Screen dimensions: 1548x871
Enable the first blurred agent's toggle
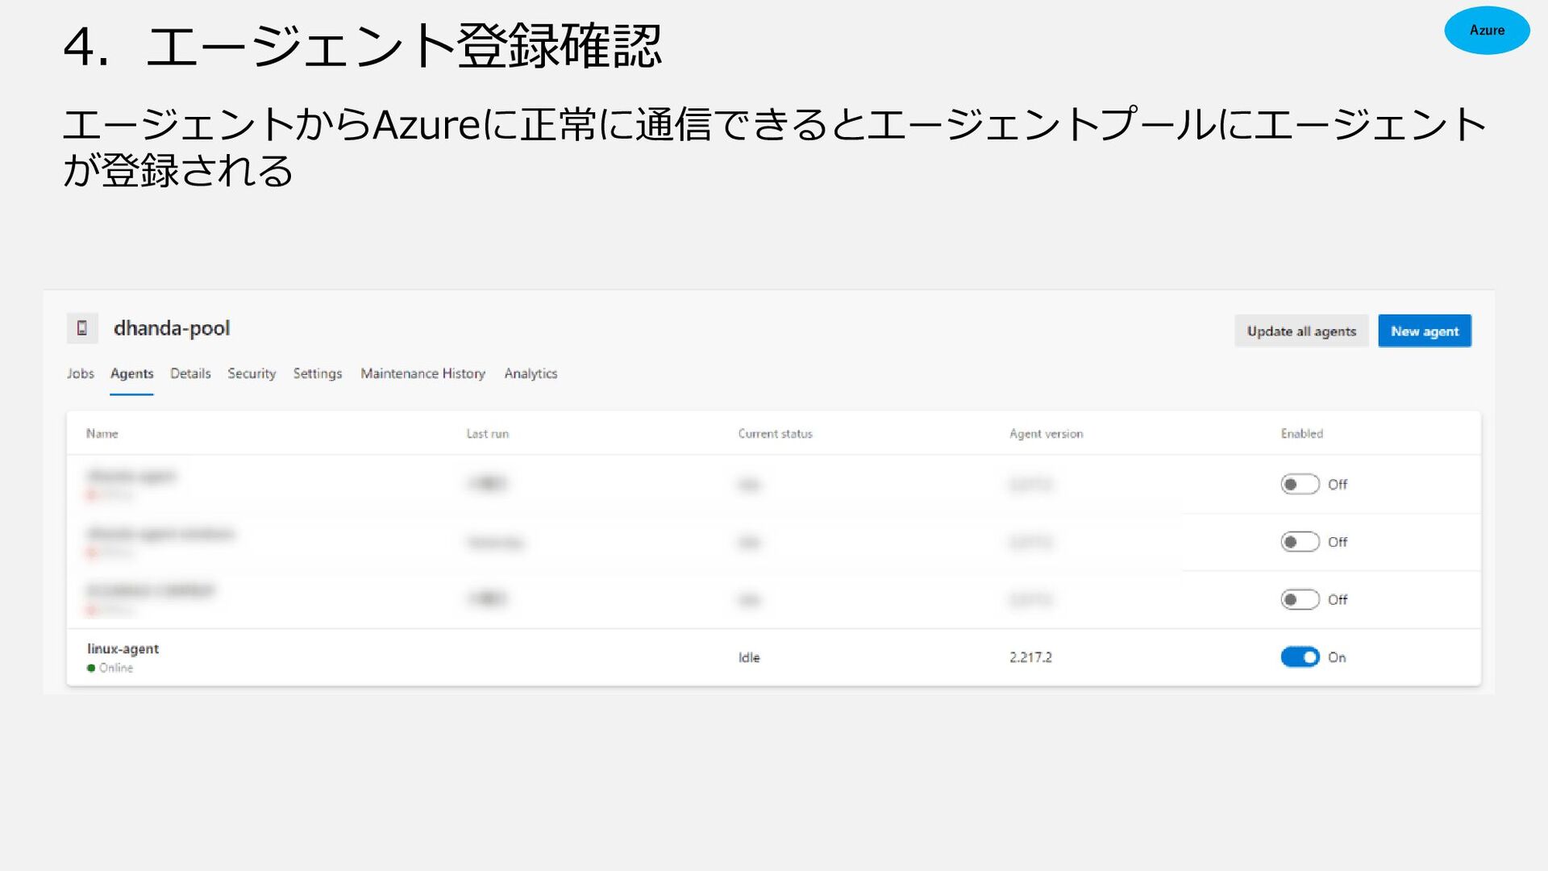(1300, 484)
